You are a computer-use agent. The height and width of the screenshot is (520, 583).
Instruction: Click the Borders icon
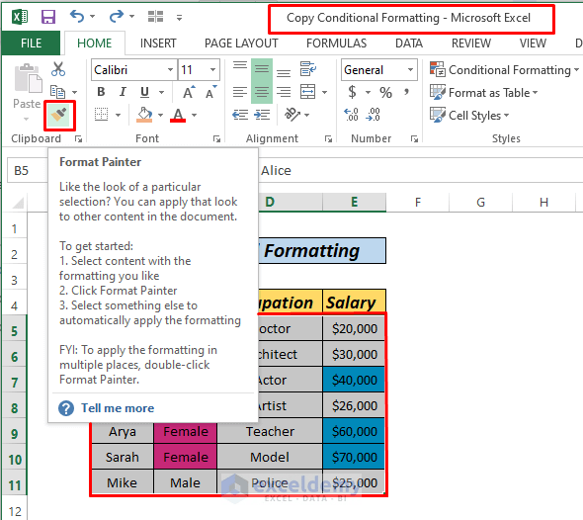[x=101, y=115]
